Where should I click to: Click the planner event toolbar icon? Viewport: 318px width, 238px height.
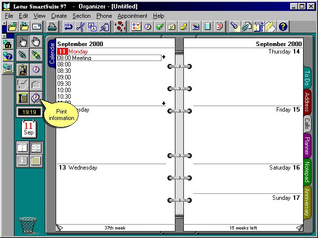click(x=195, y=27)
